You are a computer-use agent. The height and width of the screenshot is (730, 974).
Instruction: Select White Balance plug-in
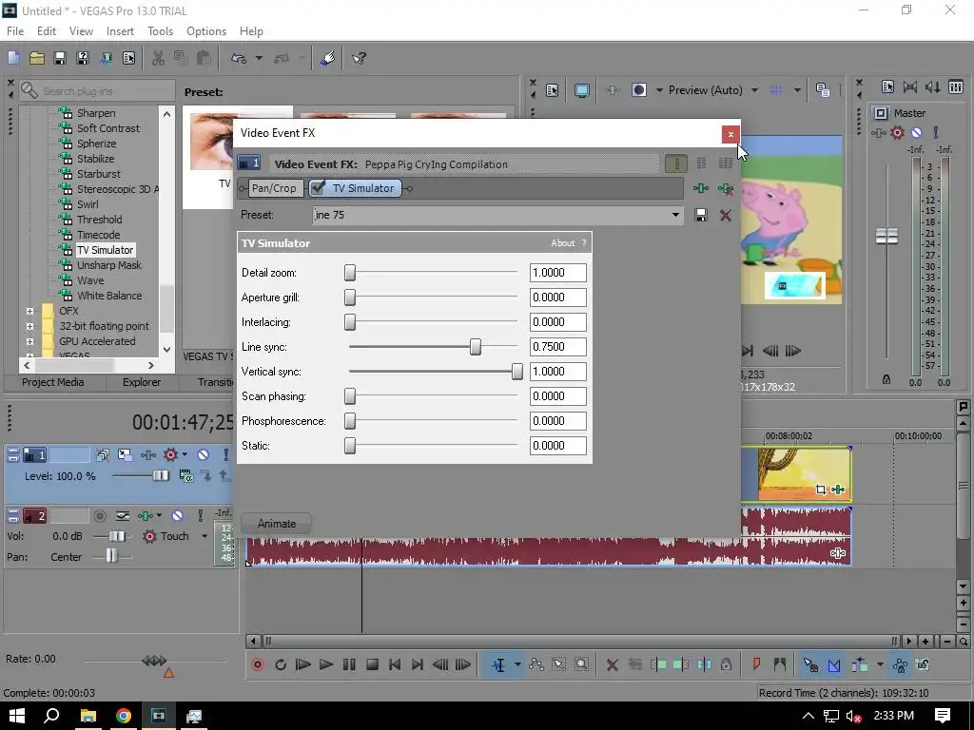click(x=109, y=296)
